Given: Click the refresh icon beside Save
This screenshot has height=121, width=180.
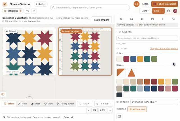Looking at the screenshot, I should coord(168,11).
